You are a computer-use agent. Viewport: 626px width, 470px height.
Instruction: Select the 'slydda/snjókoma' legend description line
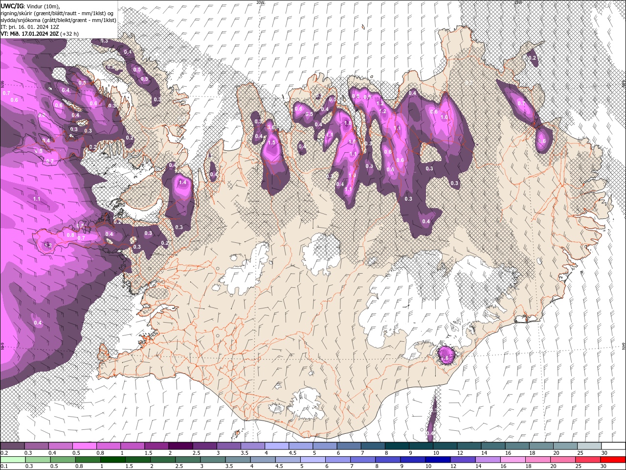(x=59, y=20)
